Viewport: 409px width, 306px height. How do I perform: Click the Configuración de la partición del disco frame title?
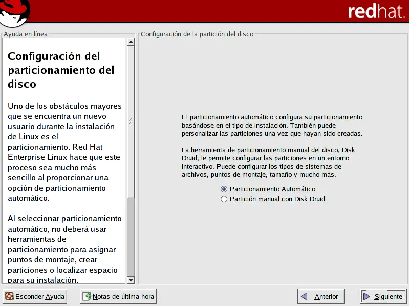click(x=197, y=34)
